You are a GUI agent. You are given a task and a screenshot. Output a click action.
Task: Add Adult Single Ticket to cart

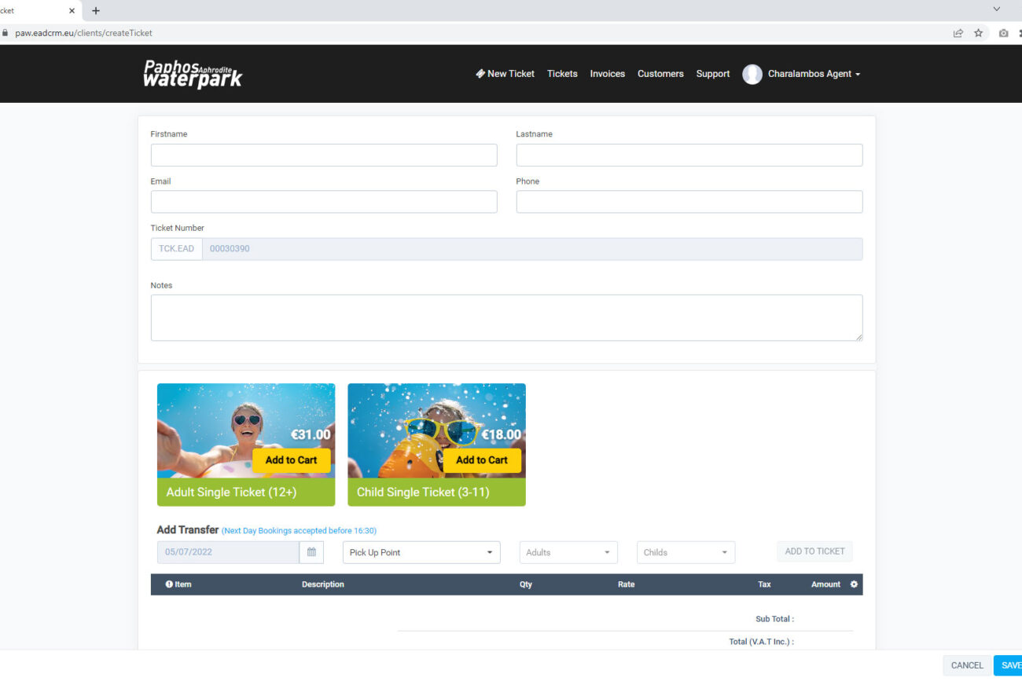pyautogui.click(x=292, y=460)
